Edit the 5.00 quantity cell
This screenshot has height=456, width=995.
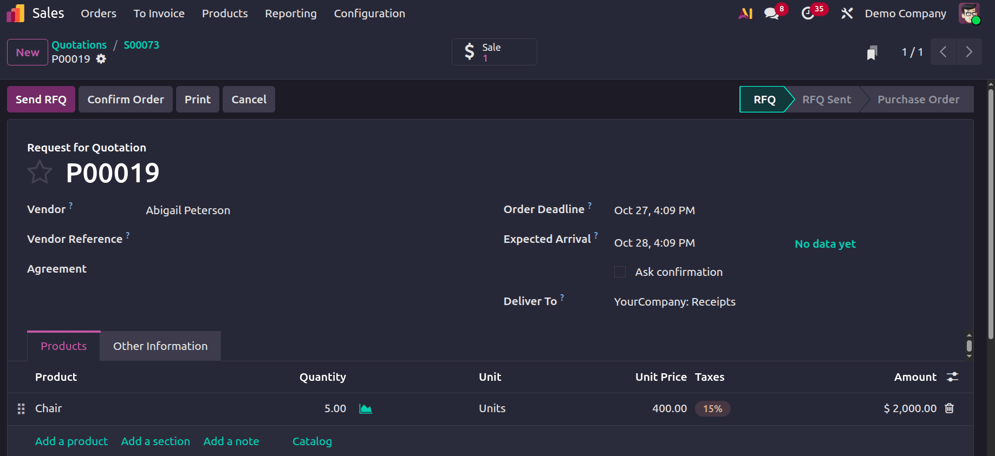[335, 408]
